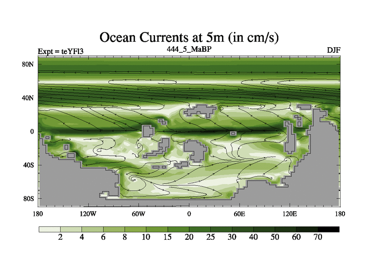Click the 'DJF' season label
Screen dimensions: 367x275
pos(334,50)
